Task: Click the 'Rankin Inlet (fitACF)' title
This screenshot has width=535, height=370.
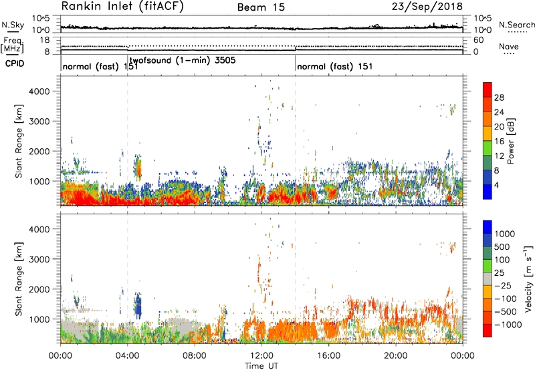Action: click(x=122, y=6)
